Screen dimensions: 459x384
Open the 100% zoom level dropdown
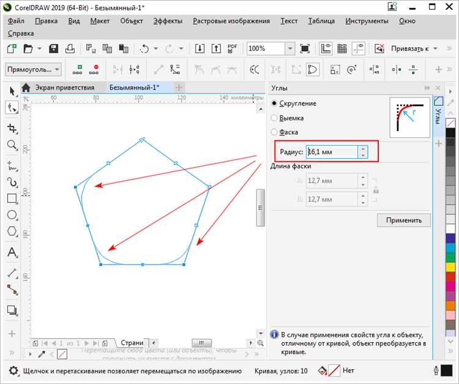290,48
